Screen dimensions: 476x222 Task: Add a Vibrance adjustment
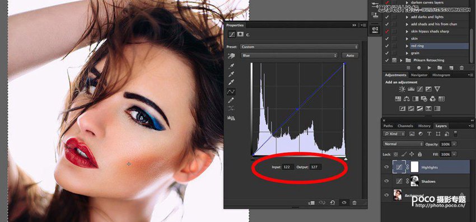point(437,89)
